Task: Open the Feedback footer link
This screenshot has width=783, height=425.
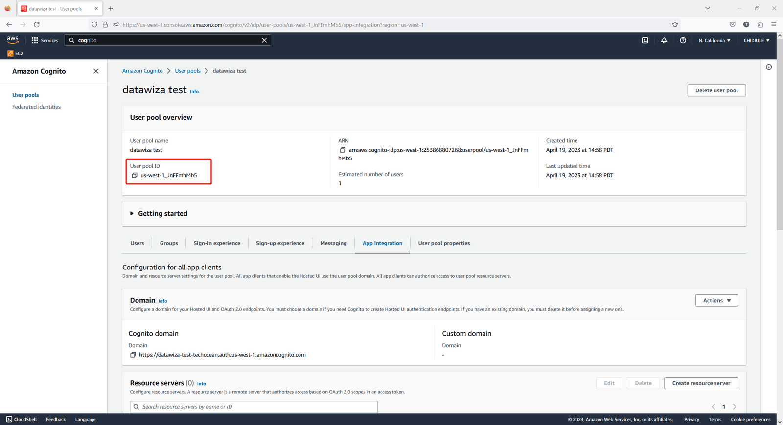Action: (x=56, y=419)
